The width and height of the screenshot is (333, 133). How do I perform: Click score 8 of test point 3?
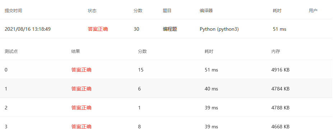[x=139, y=127]
